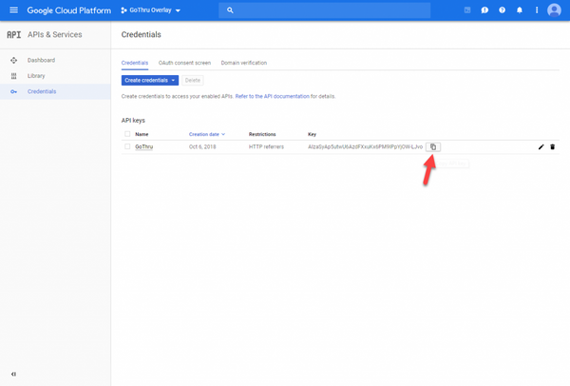Click the Key column header
Viewport: 570px width, 386px height.
coord(312,134)
